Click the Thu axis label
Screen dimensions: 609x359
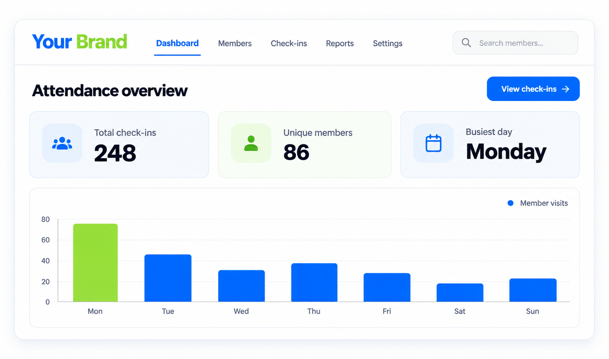314,311
